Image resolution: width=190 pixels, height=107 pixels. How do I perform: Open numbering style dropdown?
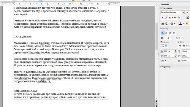[x=170, y=38]
